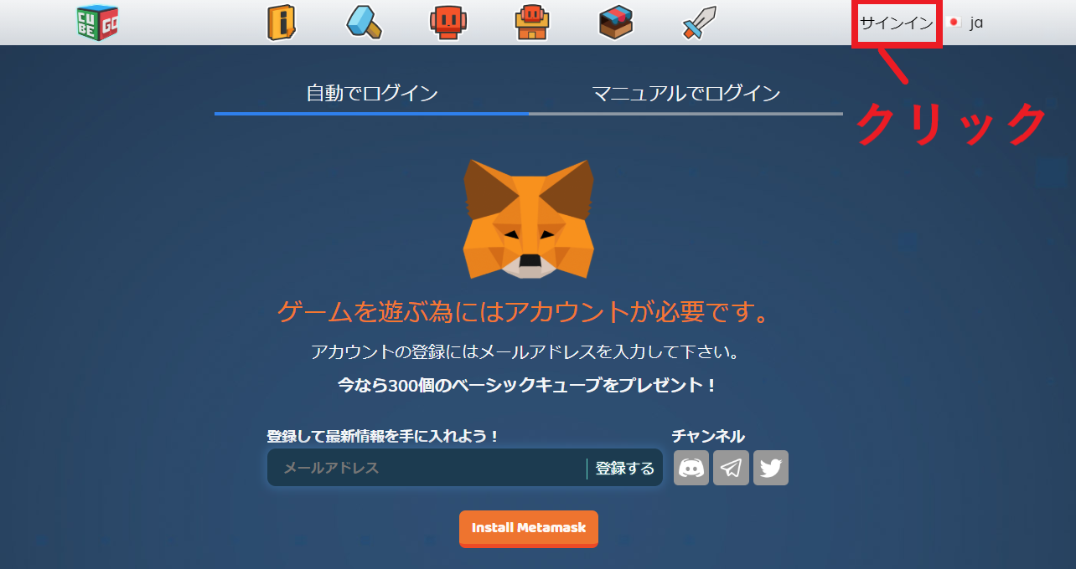Click the アカウントの登録にはメールアドレスを入力して下さい text
The image size is (1076, 569).
pos(525,351)
